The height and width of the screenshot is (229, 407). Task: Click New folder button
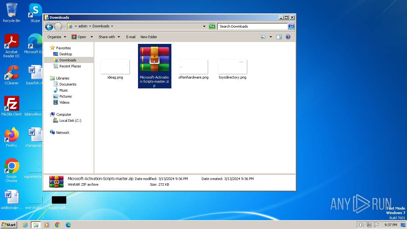[x=149, y=37]
